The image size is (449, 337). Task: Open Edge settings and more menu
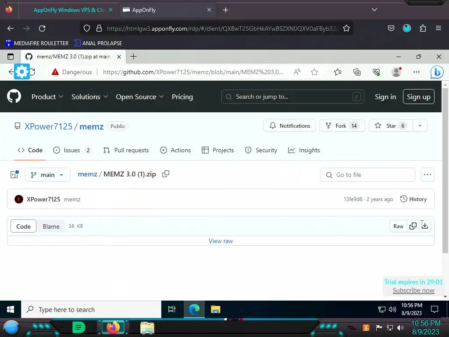pos(417,72)
